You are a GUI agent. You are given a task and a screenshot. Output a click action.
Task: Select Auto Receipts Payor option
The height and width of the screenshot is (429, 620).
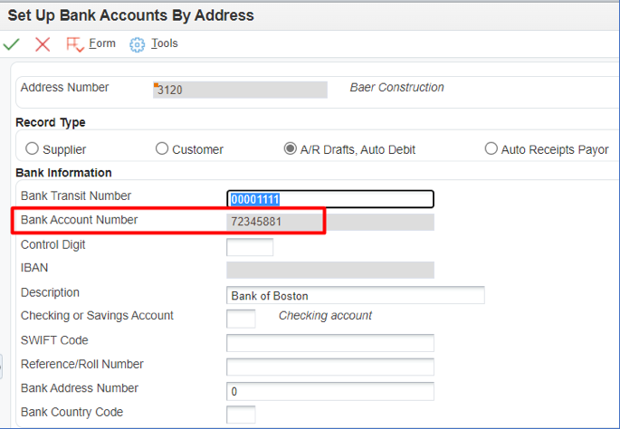click(x=491, y=149)
